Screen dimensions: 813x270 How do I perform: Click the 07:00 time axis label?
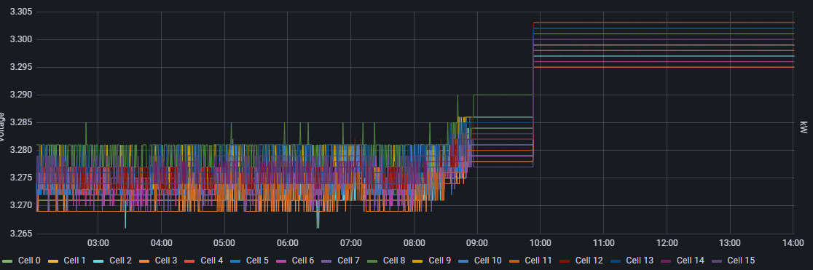[x=351, y=242]
